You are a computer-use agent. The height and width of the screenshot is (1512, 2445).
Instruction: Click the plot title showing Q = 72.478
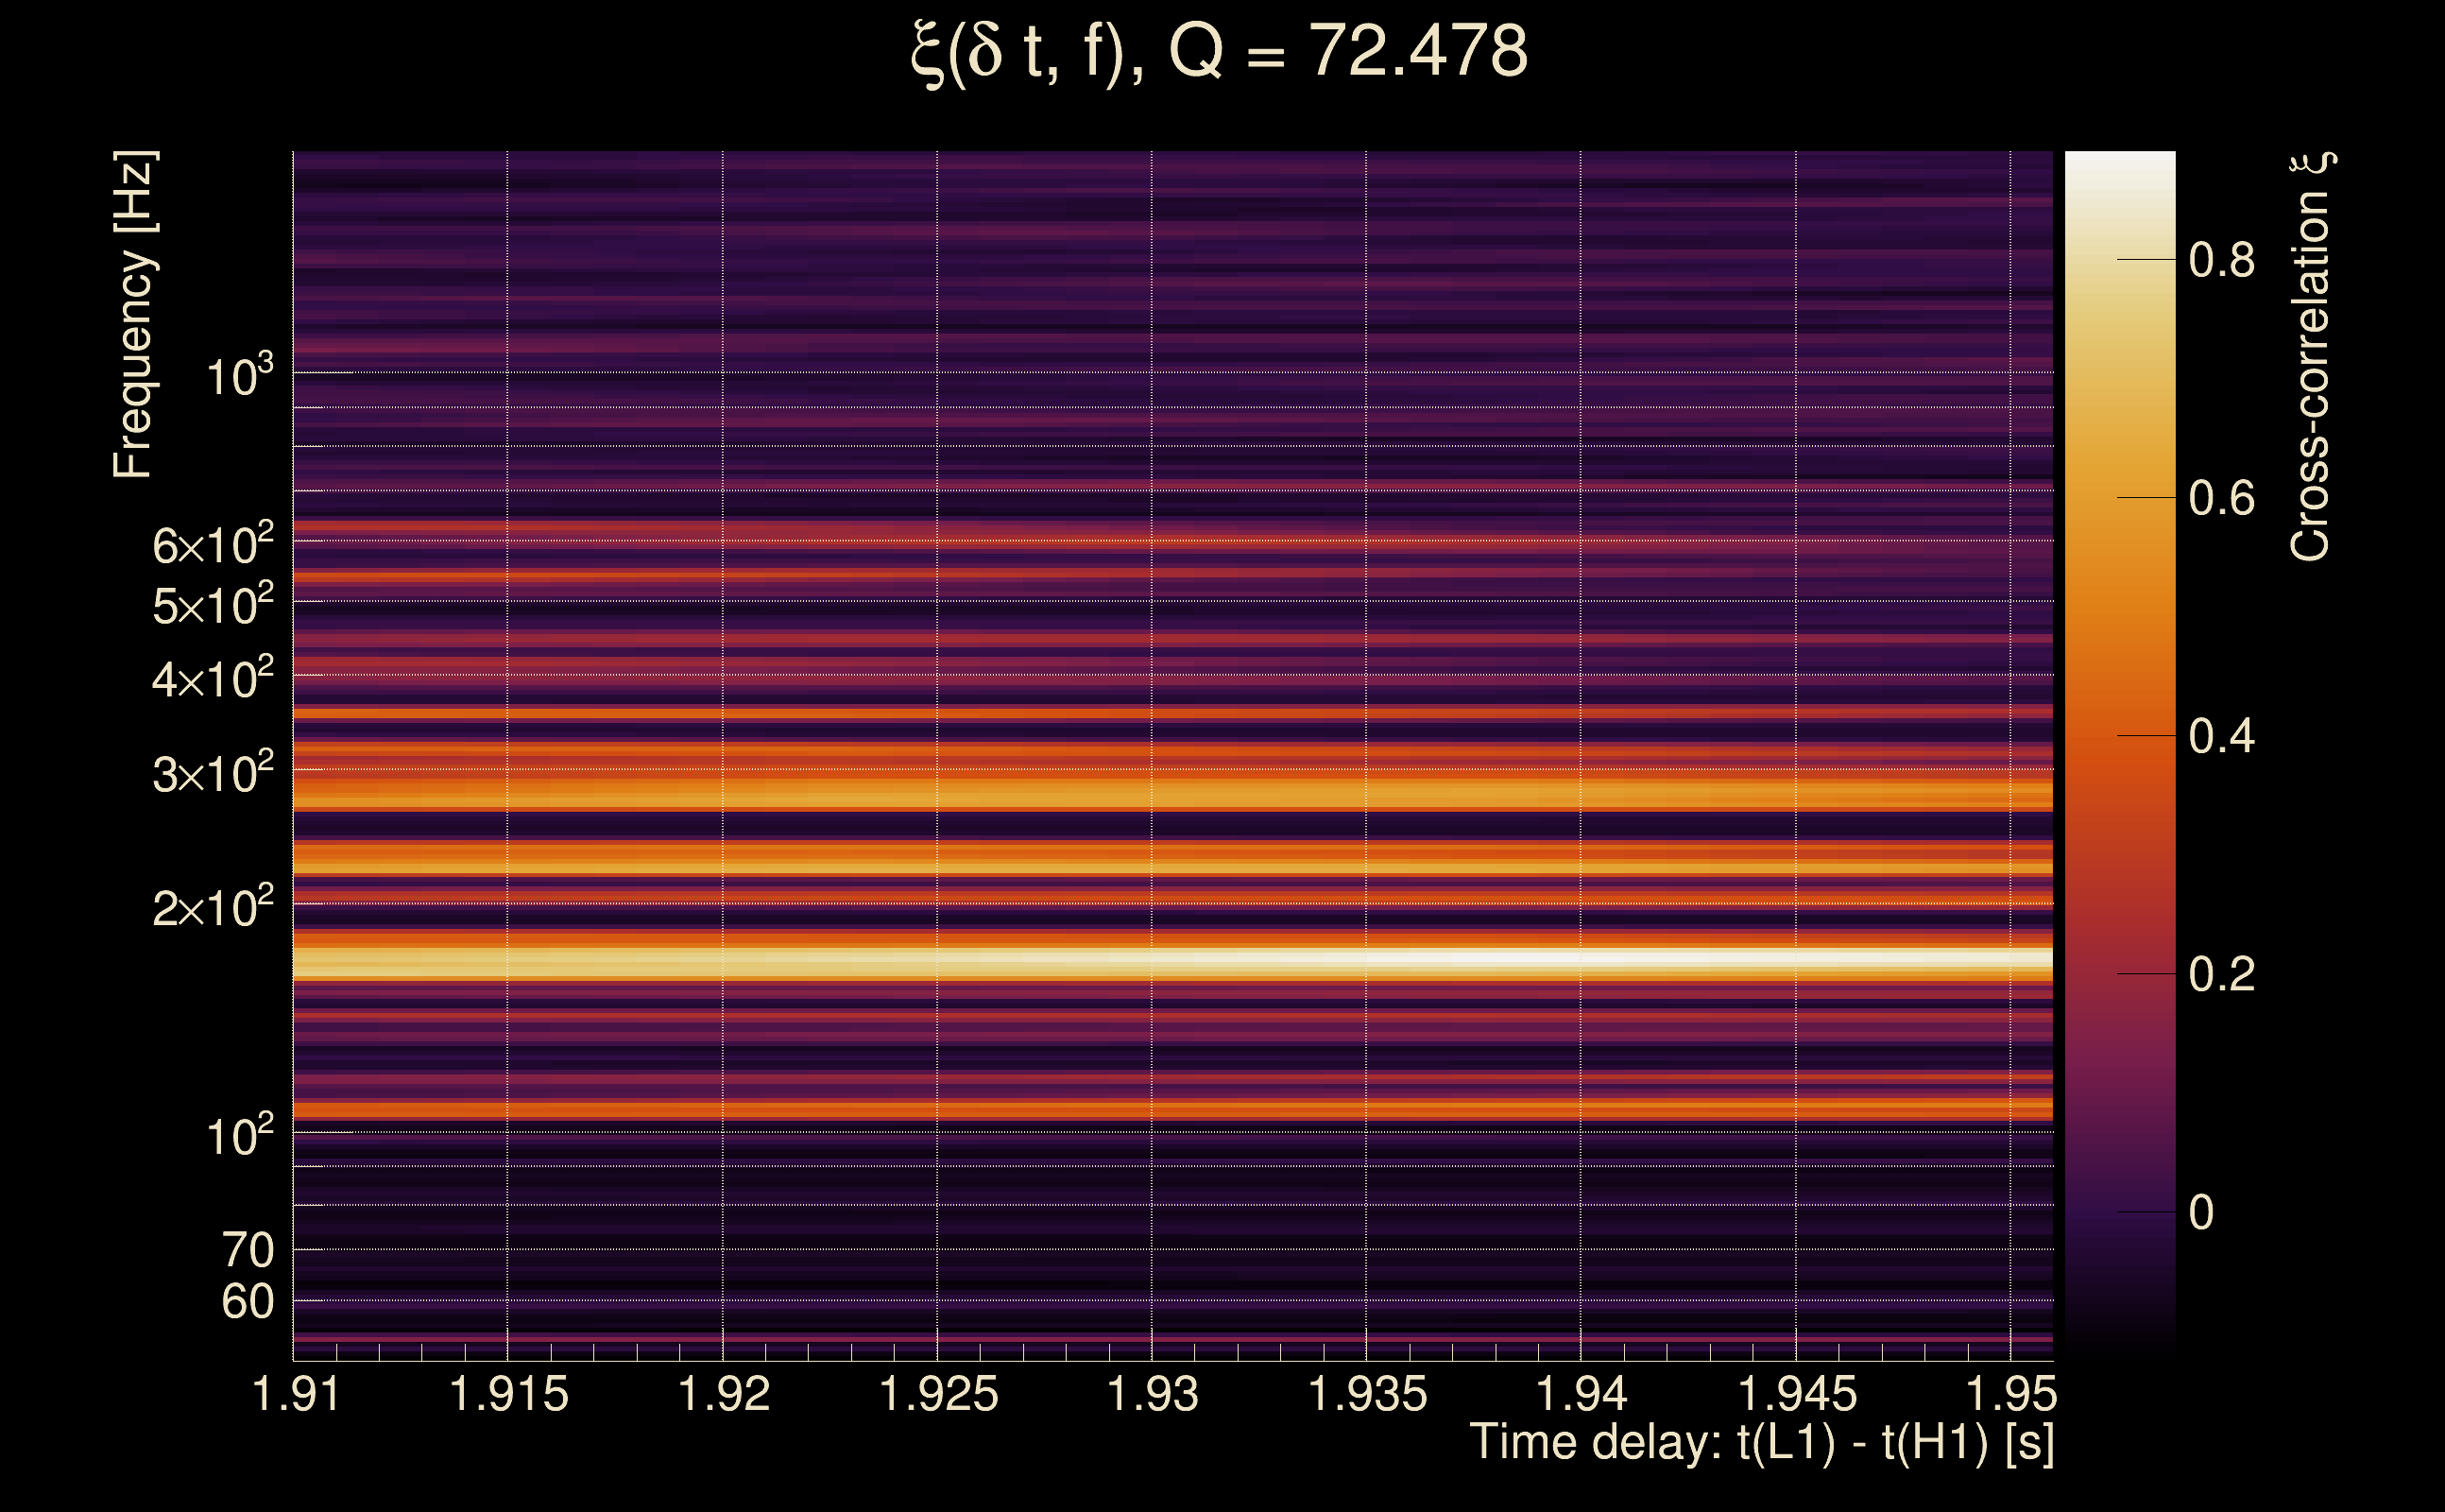click(1220, 52)
